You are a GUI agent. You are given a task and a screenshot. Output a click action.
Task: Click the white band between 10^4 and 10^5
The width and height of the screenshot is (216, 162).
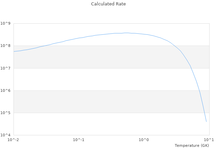101,124
